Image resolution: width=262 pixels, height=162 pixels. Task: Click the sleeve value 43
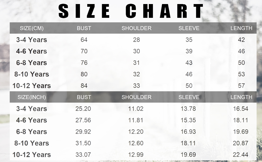point(189,63)
